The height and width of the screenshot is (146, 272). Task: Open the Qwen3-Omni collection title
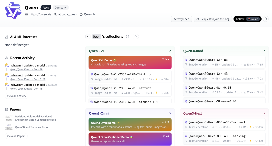99,113
